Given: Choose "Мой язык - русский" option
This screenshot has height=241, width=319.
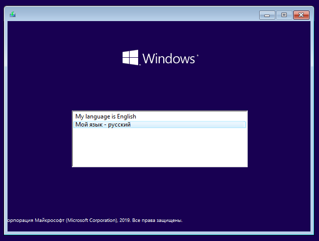Looking at the screenshot, I should pyautogui.click(x=160, y=125).
